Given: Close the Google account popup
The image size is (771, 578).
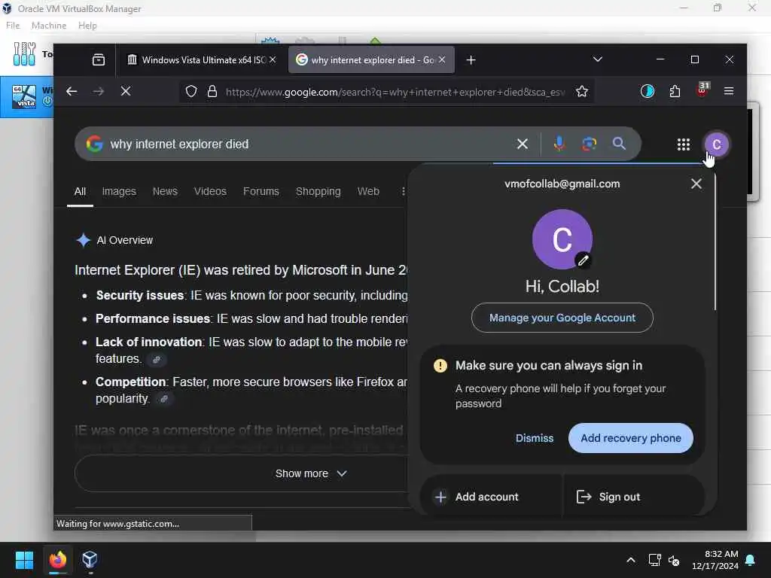Looking at the screenshot, I should [x=696, y=184].
